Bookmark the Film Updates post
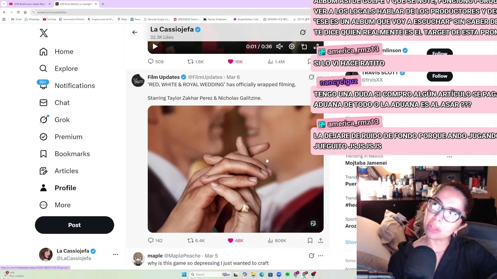Image resolution: width=497 pixels, height=279 pixels. point(310,241)
